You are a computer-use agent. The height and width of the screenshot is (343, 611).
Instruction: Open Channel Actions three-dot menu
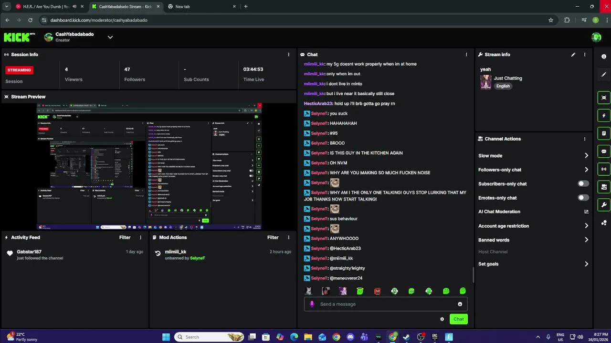pyautogui.click(x=584, y=139)
